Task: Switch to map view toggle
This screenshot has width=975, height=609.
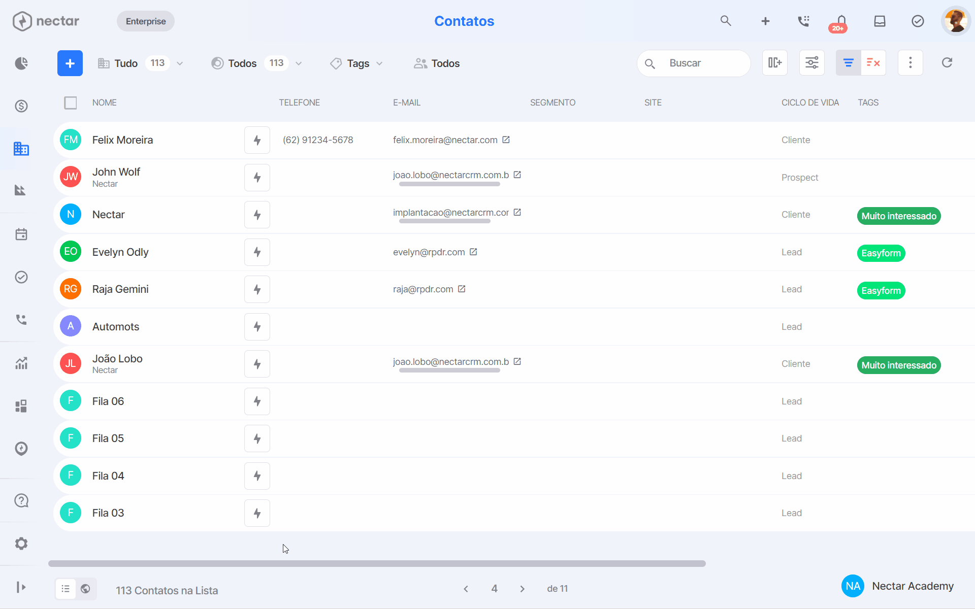Action: [x=85, y=589]
